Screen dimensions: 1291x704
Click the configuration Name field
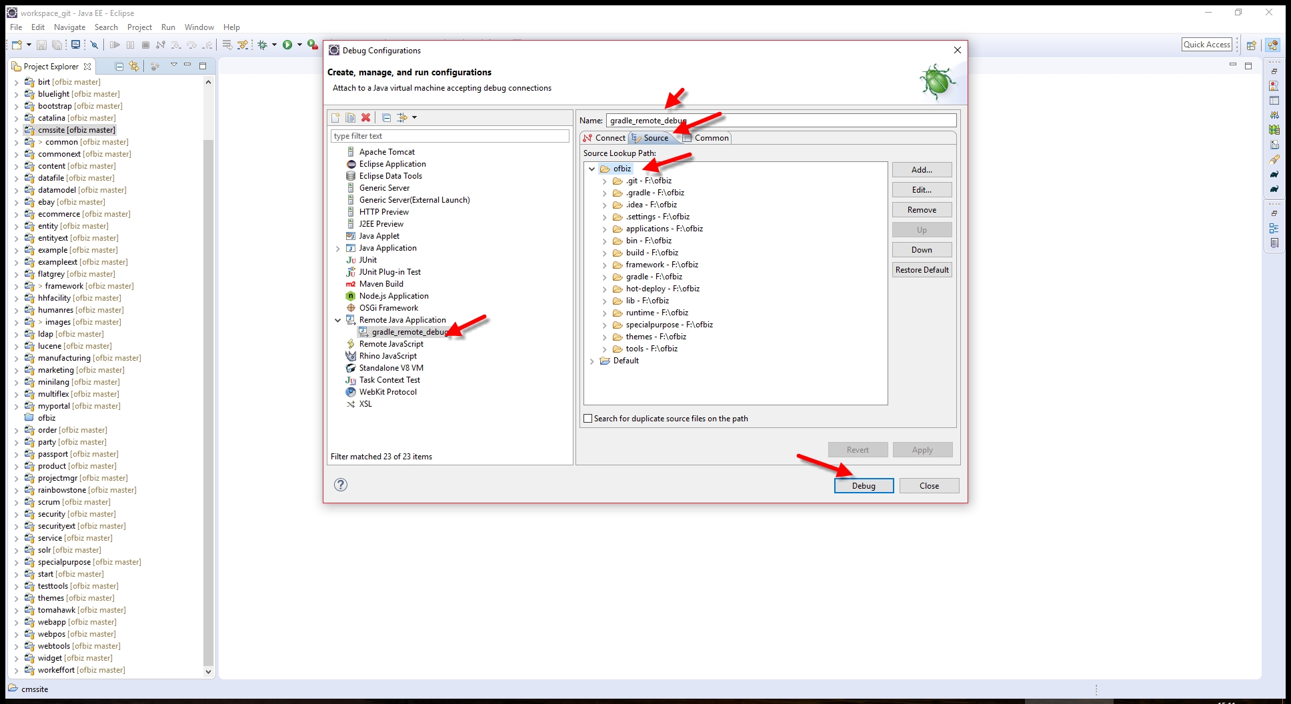pos(781,120)
